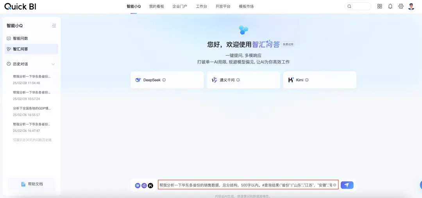
Task: Open the 智能小Q tab
Action: click(x=134, y=7)
